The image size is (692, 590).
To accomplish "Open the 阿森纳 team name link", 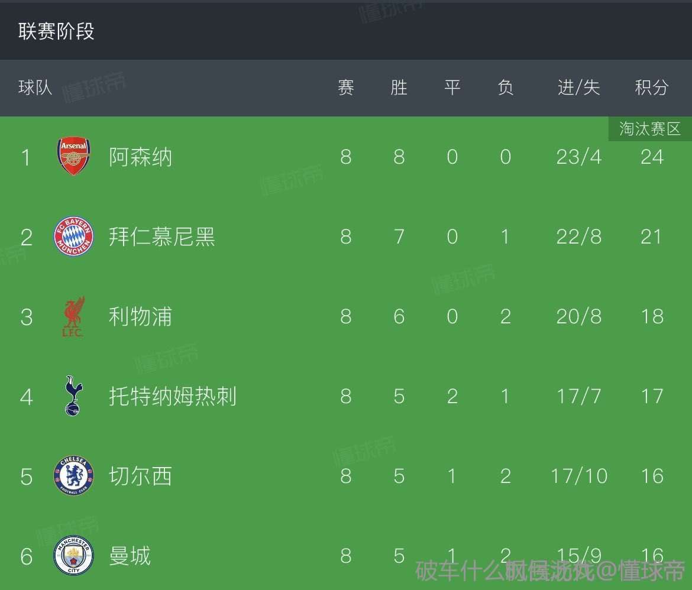I will point(141,157).
